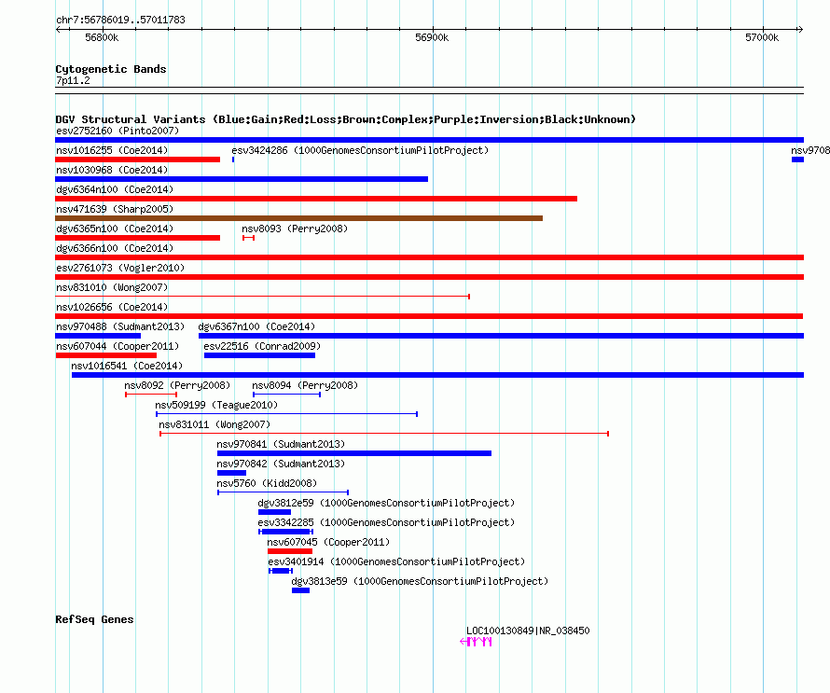The height and width of the screenshot is (693, 830).
Task: Click the dgv3812e59 variant label
Action: (x=386, y=503)
